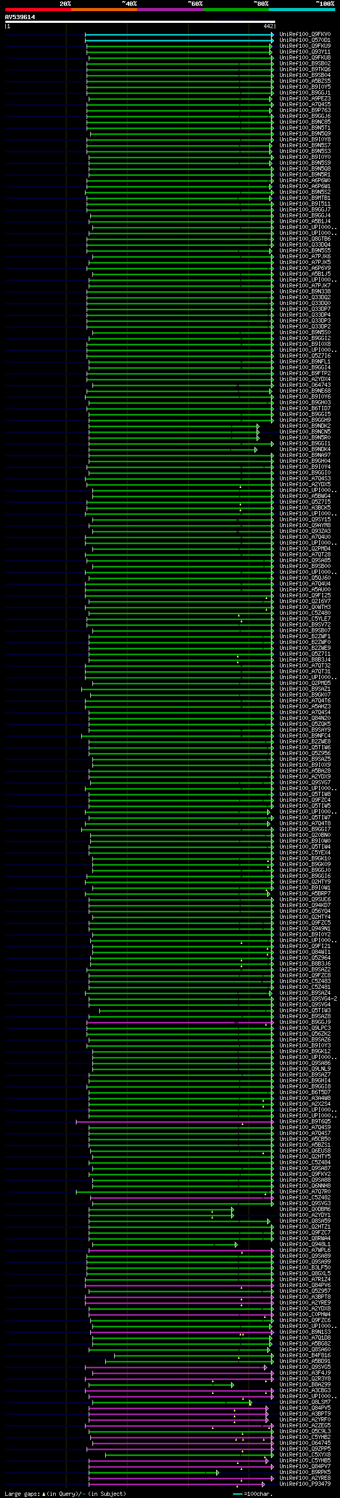Screen dimensions: 340x1498
Task: Select short alignment hit UniRef100_B9NDK2
Action: tap(305, 426)
